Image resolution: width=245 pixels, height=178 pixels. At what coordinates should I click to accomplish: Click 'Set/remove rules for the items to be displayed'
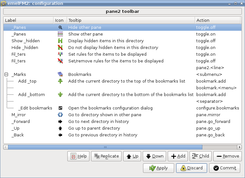pos(116,61)
